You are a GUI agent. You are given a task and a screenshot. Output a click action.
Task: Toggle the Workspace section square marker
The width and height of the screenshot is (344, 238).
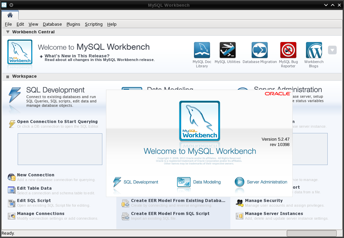(x=8, y=77)
